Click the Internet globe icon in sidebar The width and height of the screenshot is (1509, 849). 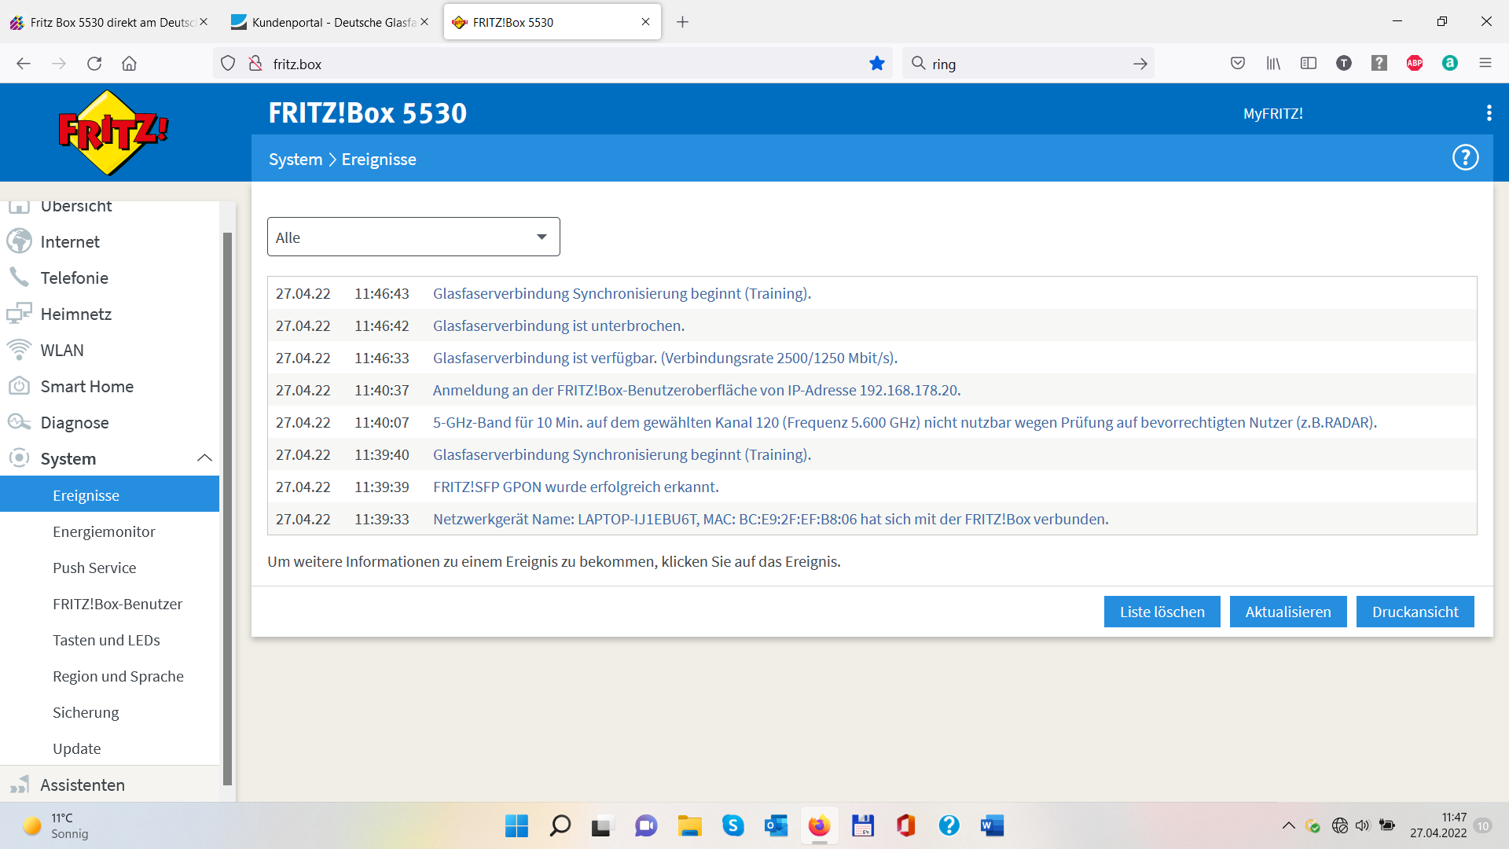pyautogui.click(x=19, y=241)
